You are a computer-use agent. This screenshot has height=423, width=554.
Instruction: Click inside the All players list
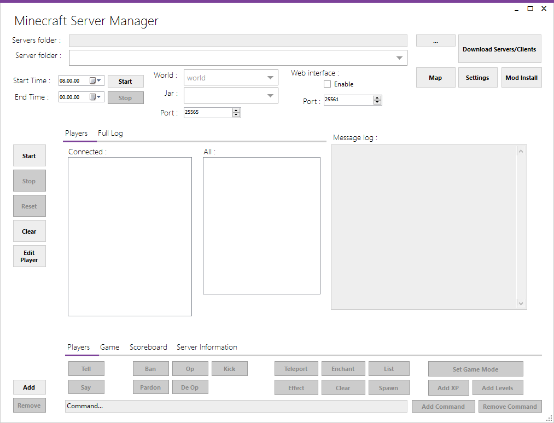(262, 225)
